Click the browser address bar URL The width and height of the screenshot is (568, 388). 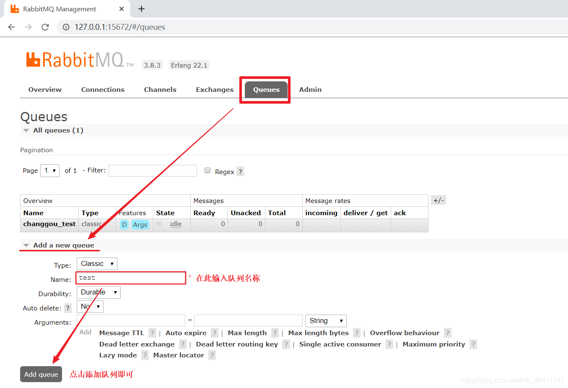click(x=120, y=27)
